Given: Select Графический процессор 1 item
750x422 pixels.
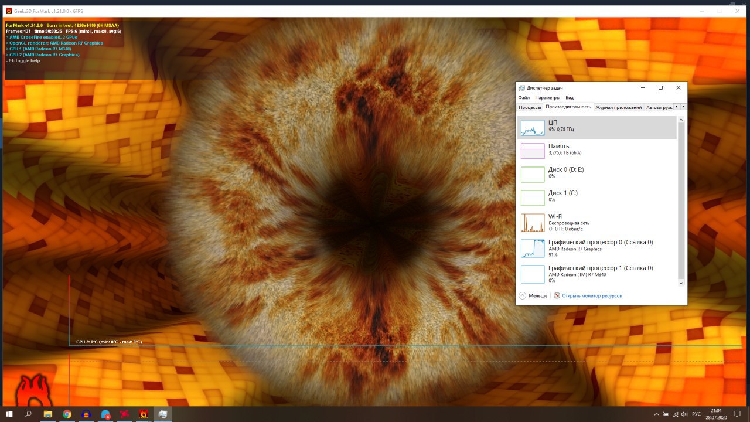Looking at the screenshot, I should [596, 274].
